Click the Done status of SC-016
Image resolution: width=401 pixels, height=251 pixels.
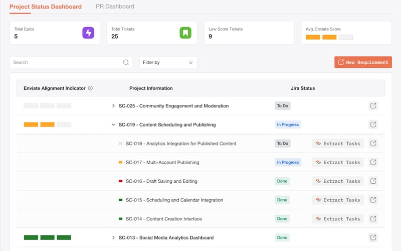click(282, 181)
